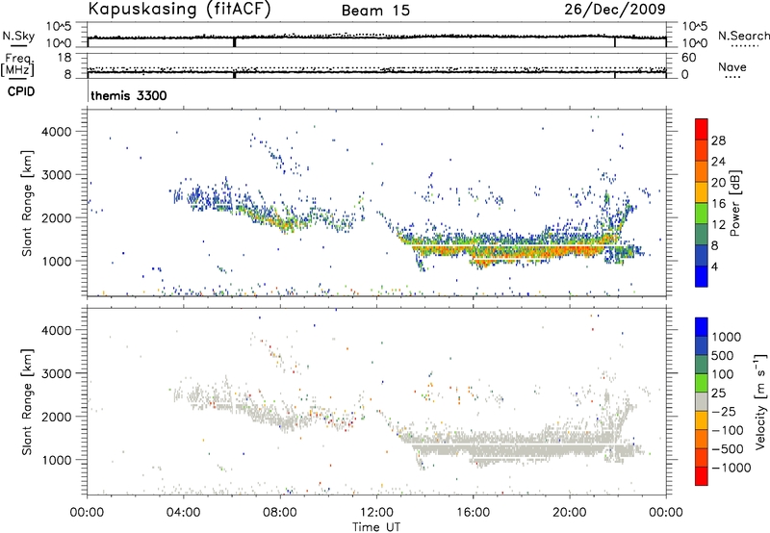Click the 'N.Sky' legend label
Viewport: 770px width, 533px height.
click(18, 36)
